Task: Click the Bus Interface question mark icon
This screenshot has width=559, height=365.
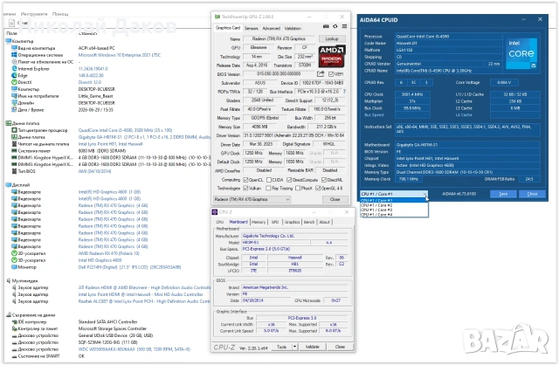Action: pos(344,92)
